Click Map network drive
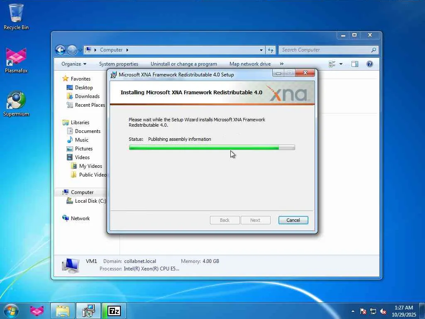 click(250, 64)
